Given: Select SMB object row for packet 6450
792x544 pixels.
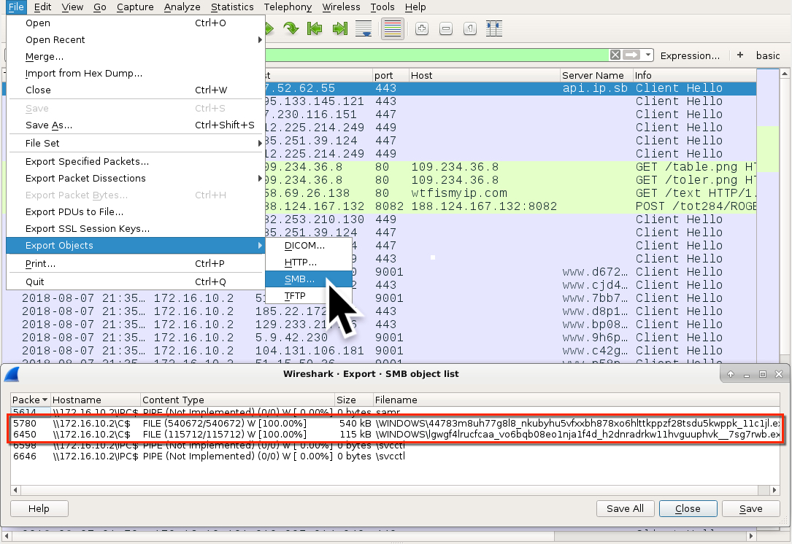Looking at the screenshot, I should pyautogui.click(x=396, y=435).
